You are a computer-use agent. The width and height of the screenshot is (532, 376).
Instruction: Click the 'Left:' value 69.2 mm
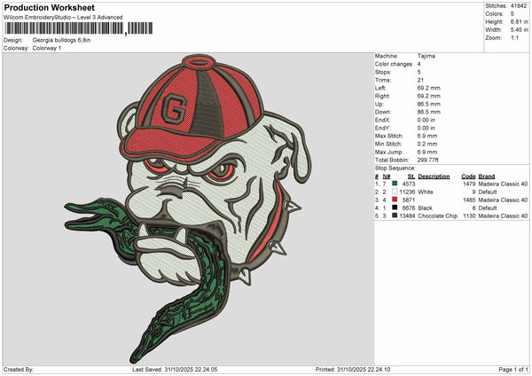point(429,88)
